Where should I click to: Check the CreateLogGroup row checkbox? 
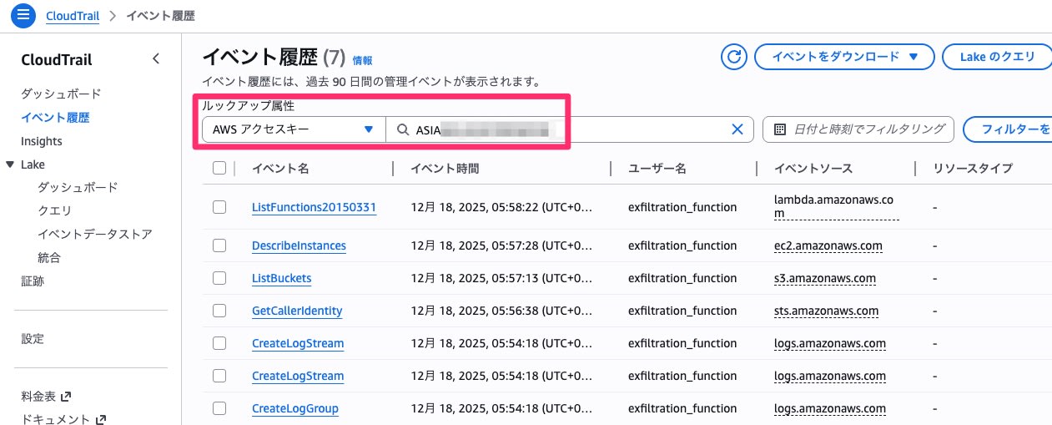coord(219,408)
